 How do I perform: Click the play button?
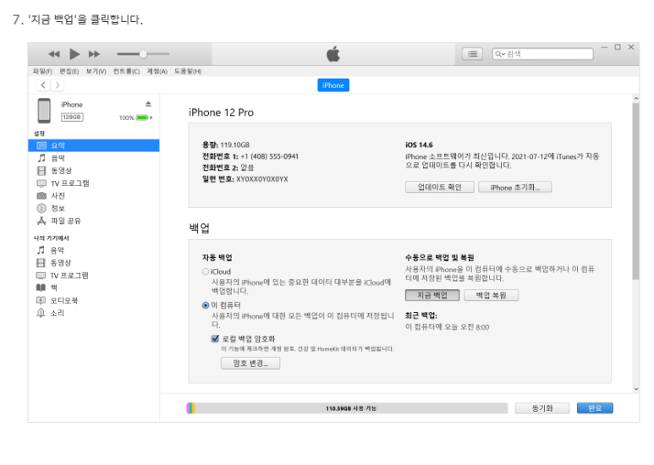click(74, 54)
